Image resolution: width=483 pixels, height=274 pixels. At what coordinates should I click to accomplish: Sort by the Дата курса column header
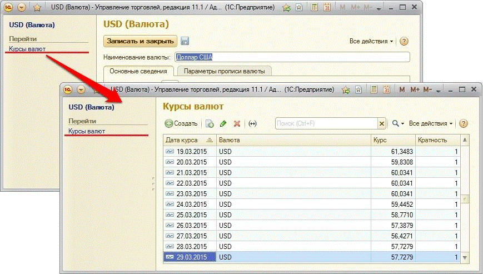coord(190,140)
